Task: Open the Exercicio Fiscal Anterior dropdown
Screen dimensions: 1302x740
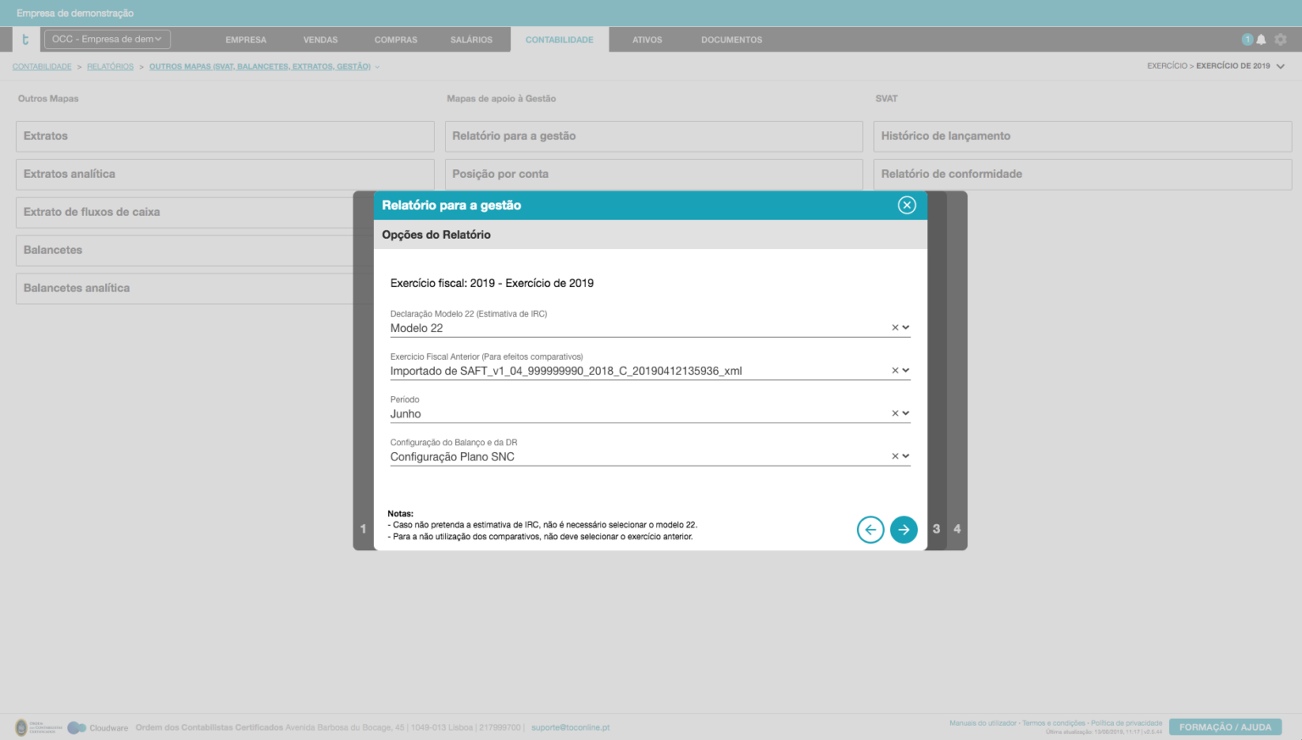Action: (x=906, y=369)
